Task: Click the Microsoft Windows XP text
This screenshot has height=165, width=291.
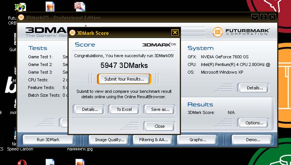Action: [222, 72]
